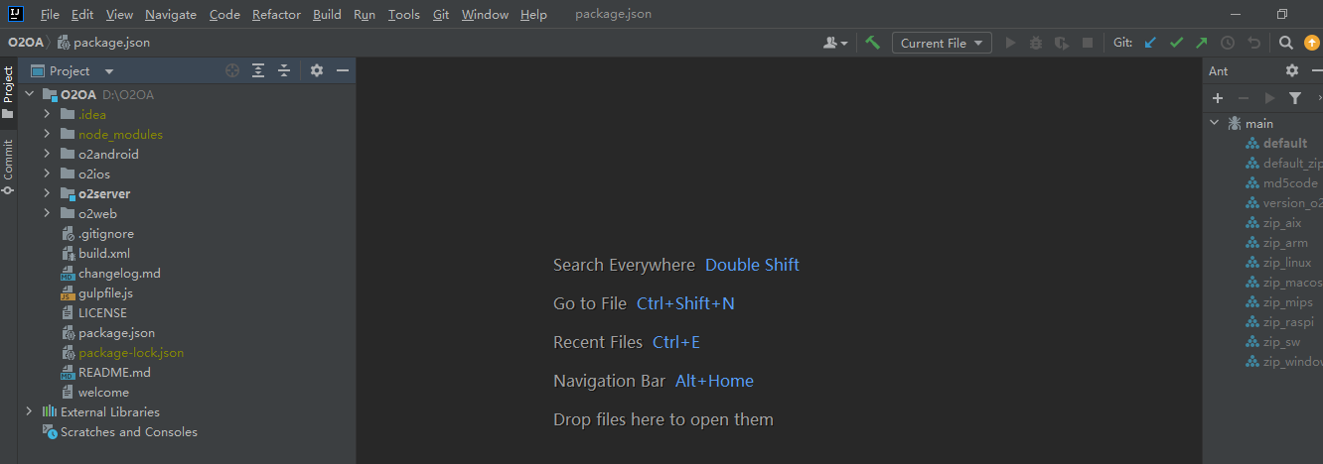Screen dimensions: 1323x464
Task: Open Search Everywhere magnifier icon
Action: (x=1285, y=43)
